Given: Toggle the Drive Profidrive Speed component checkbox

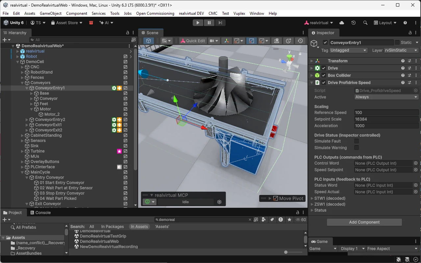Looking at the screenshot, I should click(x=324, y=83).
